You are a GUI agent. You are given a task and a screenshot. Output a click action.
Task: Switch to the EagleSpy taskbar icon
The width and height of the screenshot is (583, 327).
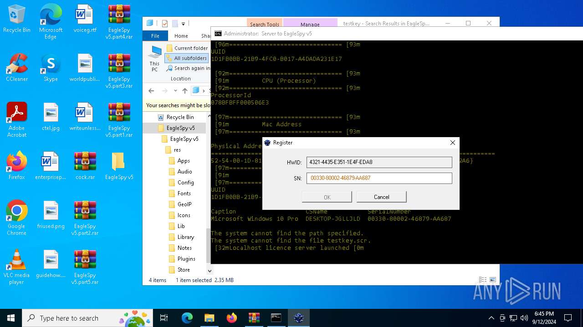point(299,318)
